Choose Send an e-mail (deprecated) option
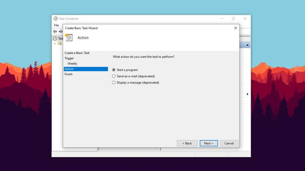This screenshot has height=171, width=305. coord(114,76)
